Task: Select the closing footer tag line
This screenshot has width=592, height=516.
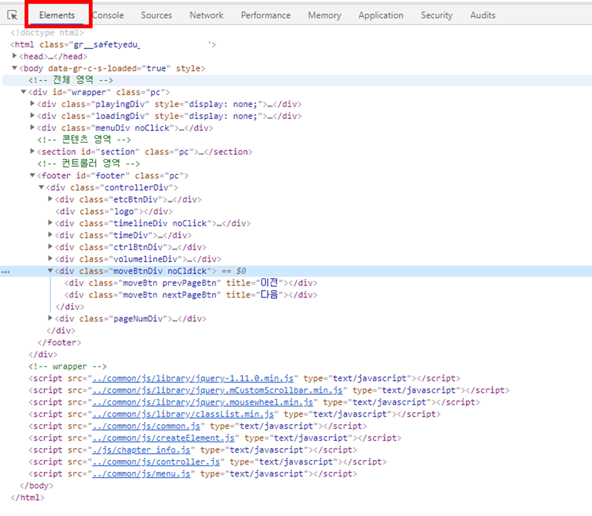Action: click(59, 342)
